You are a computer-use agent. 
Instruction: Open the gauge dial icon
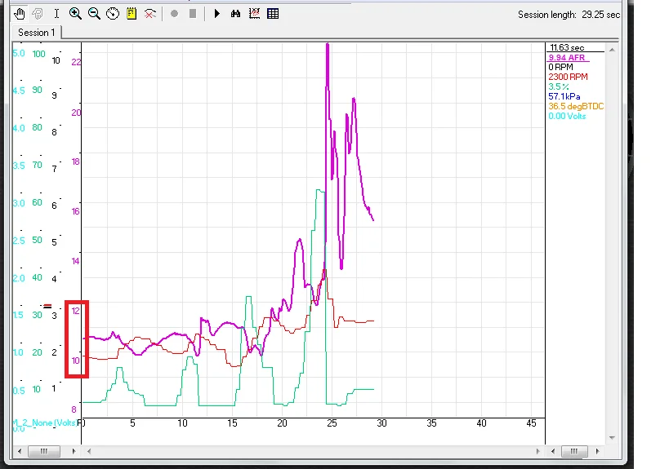click(x=113, y=14)
